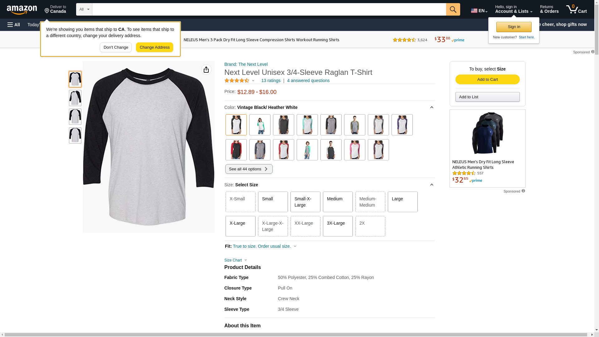Click the Amazon logo
Viewport: 599px width, 337px height.
(x=22, y=10)
